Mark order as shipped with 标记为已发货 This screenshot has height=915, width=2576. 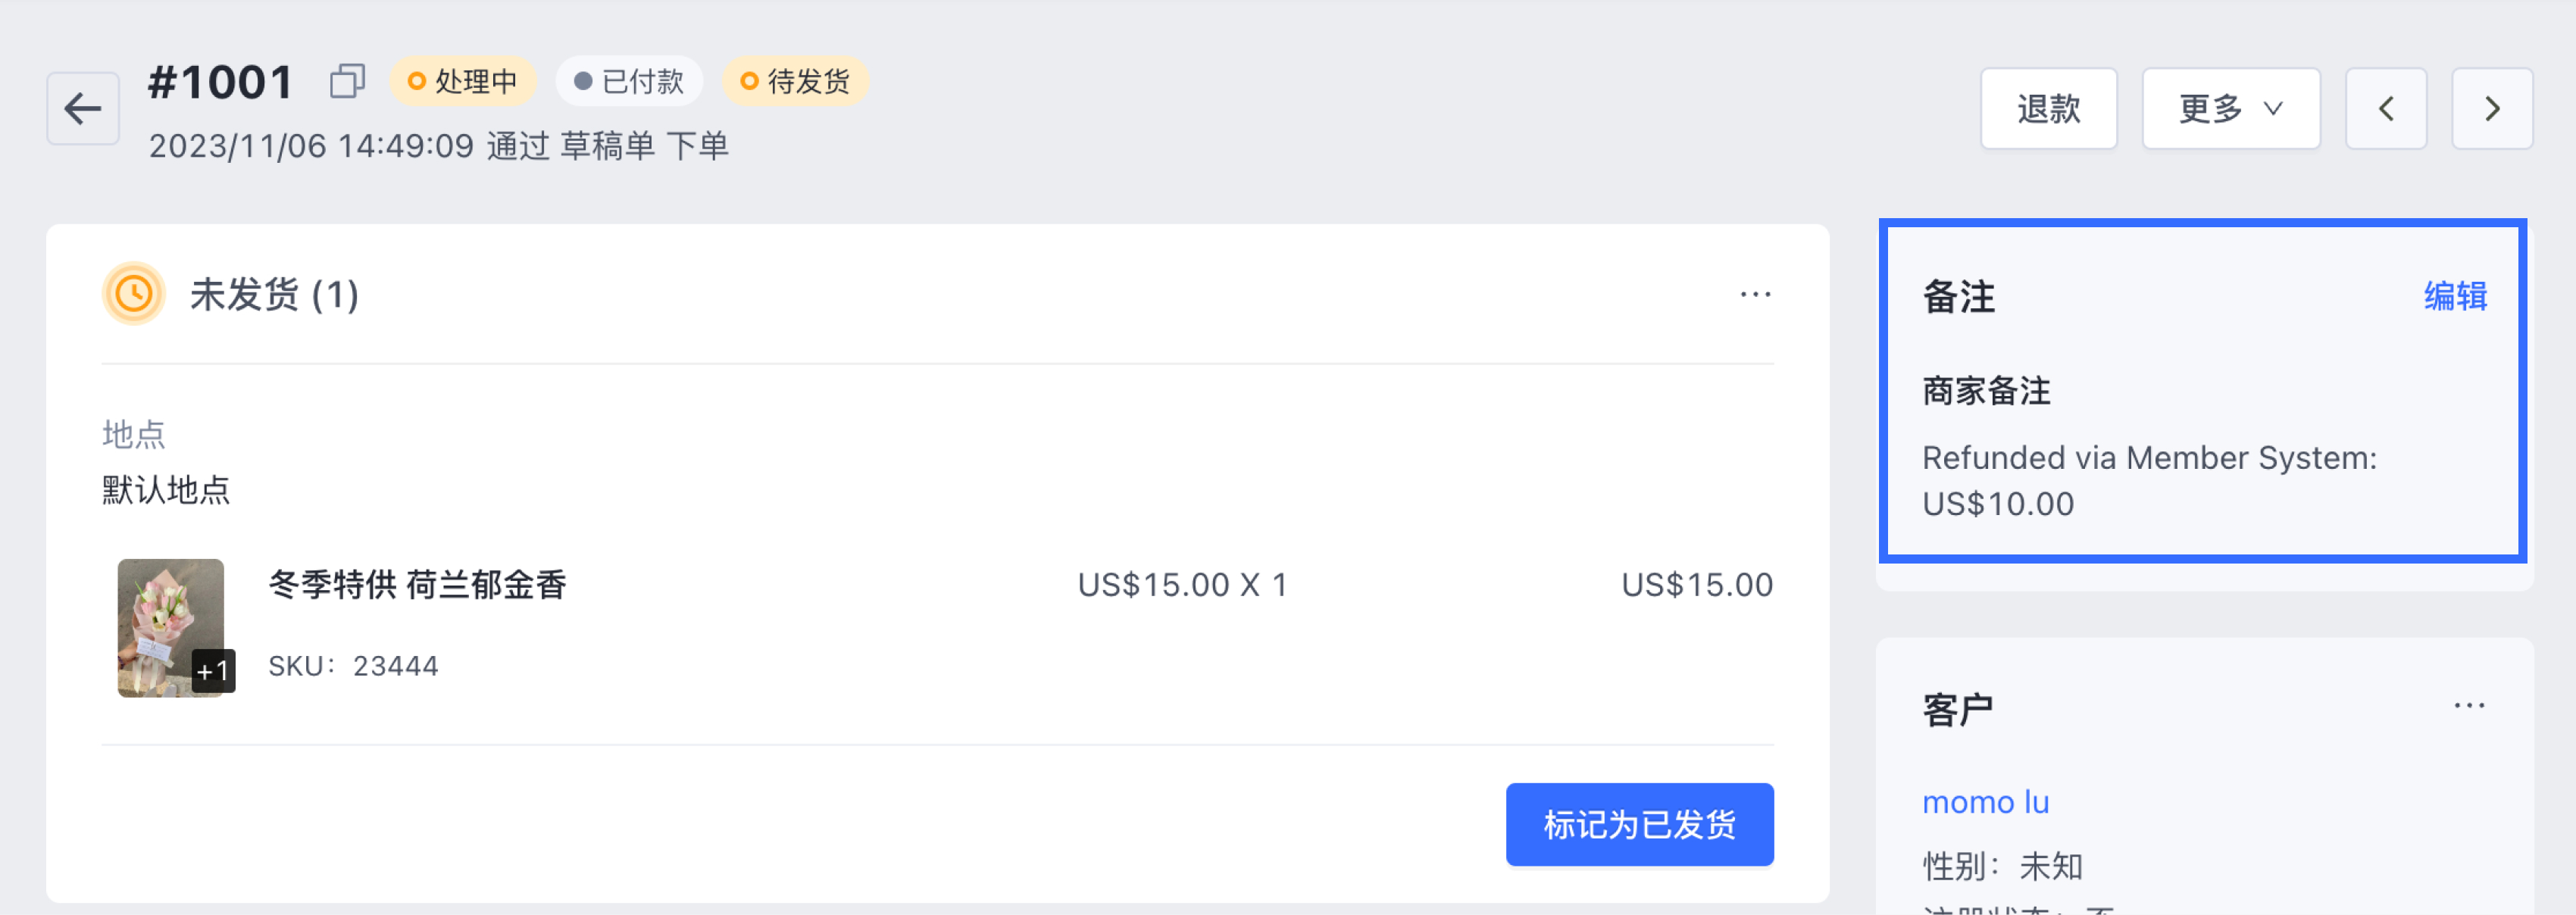click(x=1640, y=824)
